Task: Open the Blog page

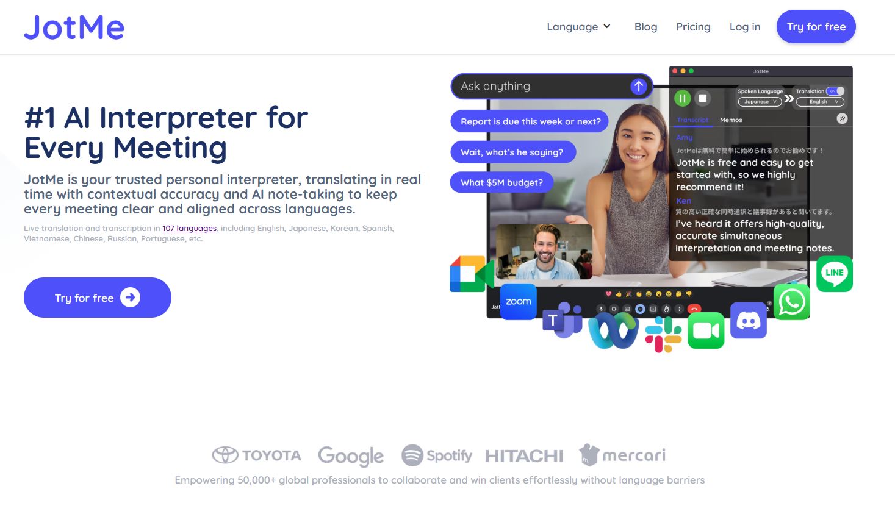Action: (x=645, y=27)
